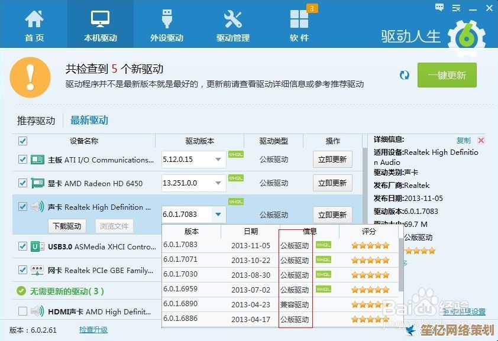Click the green checkmark icon beside 无需更新的驱动
The height and width of the screenshot is (341, 498).
click(x=21, y=291)
